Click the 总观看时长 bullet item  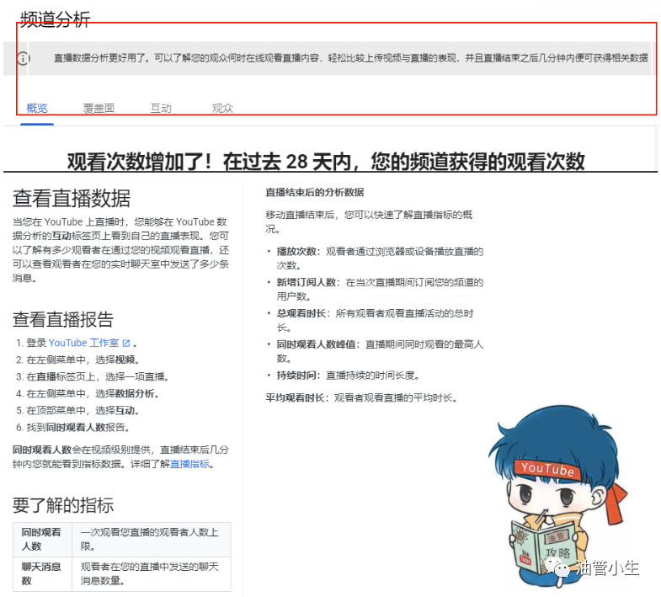tap(371, 320)
